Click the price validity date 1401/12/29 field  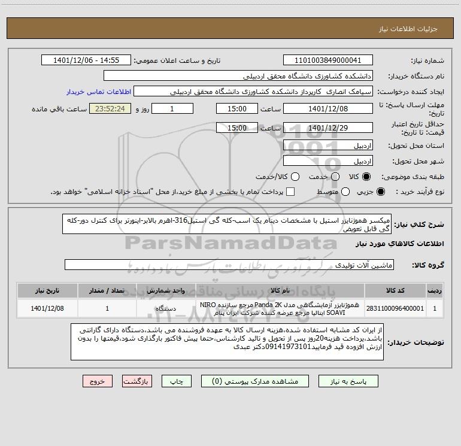(x=328, y=128)
